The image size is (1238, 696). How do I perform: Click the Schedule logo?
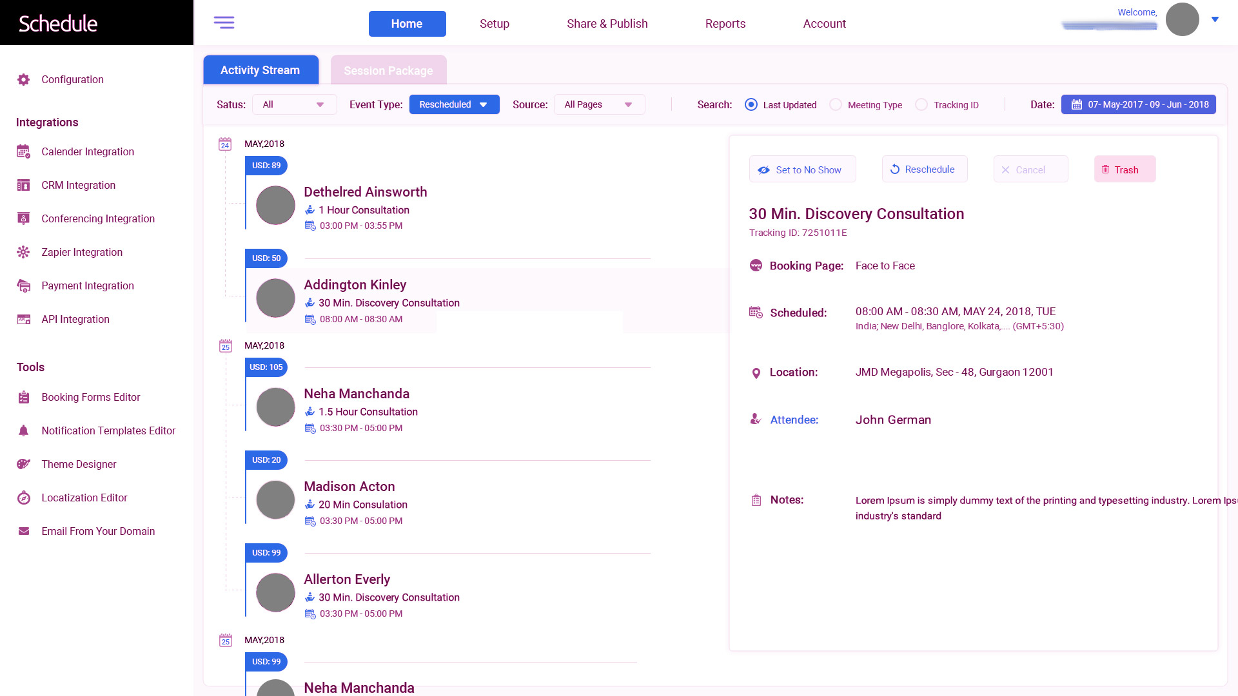click(x=58, y=24)
